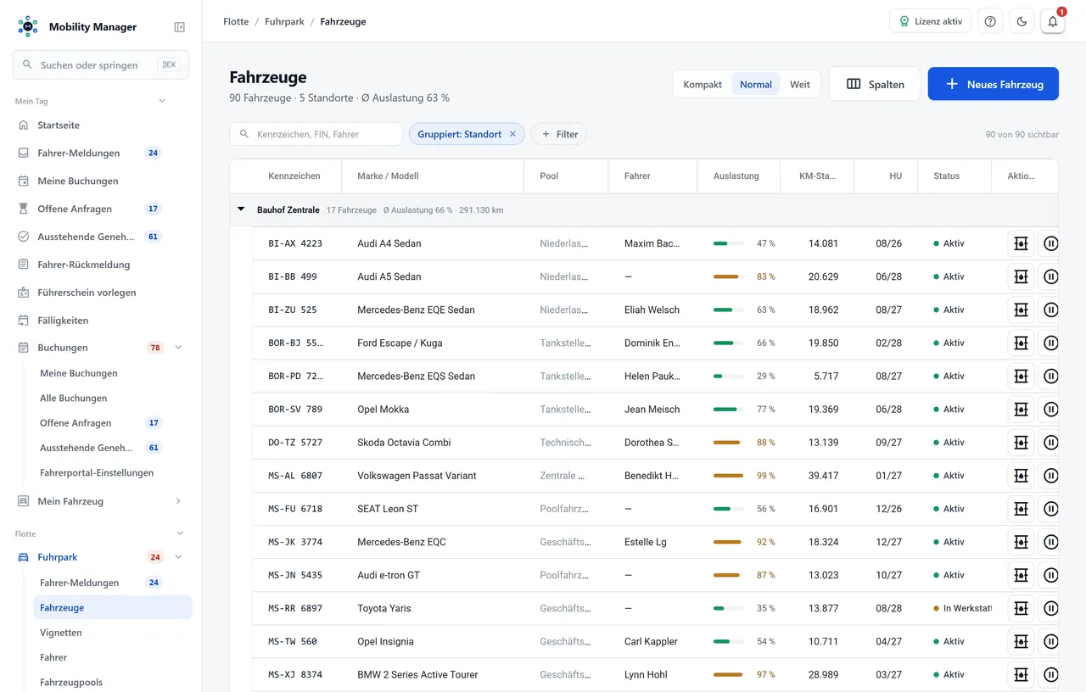Open the help question mark icon
1086x692 pixels.
click(990, 21)
